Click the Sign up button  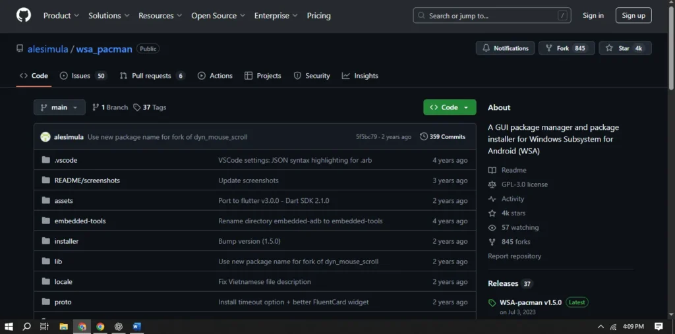[x=633, y=15]
